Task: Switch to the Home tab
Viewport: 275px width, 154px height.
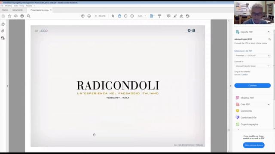Action: click(x=5, y=10)
